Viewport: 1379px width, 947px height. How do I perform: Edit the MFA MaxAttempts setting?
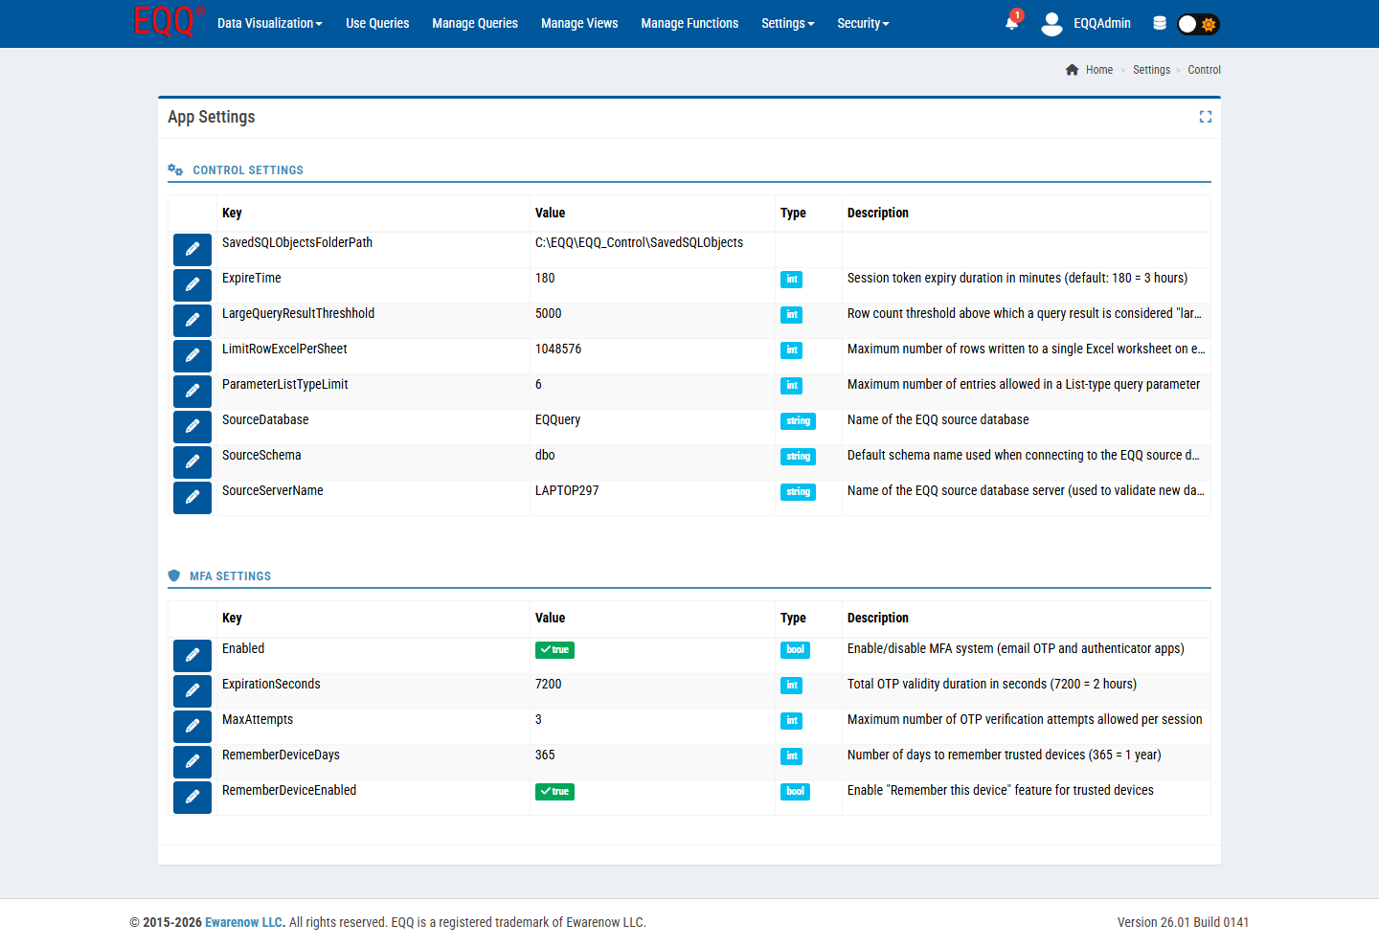click(x=192, y=726)
